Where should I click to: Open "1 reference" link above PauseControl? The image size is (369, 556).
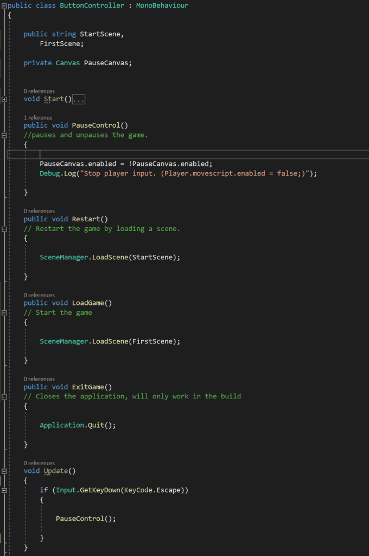point(38,117)
